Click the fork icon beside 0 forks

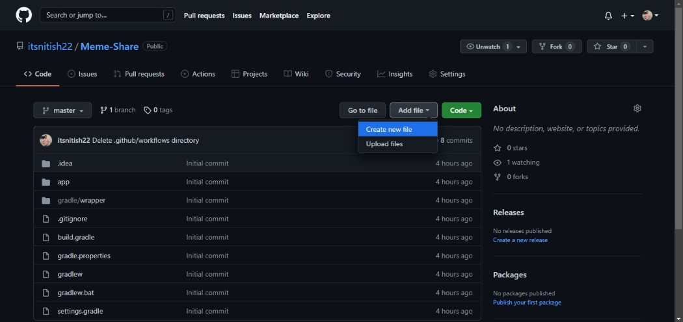pos(497,177)
